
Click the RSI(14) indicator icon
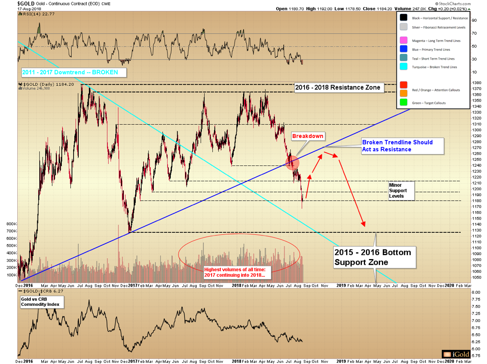pos(19,13)
